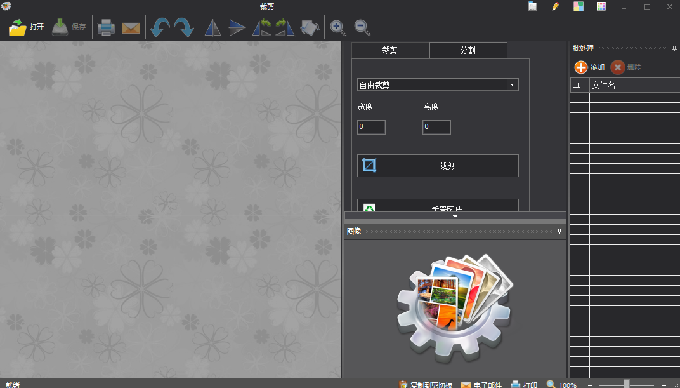Click the email envelope toolbar icon
Image resolution: width=680 pixels, height=388 pixels.
[x=131, y=28]
